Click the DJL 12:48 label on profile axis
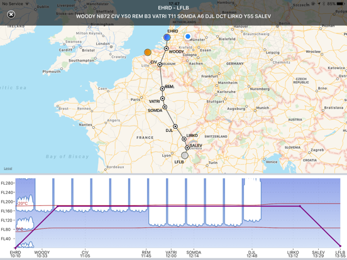Viewport: 347px width, 260px height. (252, 254)
